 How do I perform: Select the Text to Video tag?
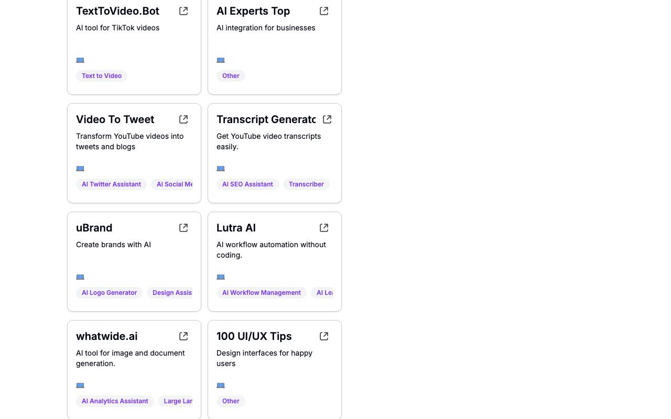click(102, 76)
